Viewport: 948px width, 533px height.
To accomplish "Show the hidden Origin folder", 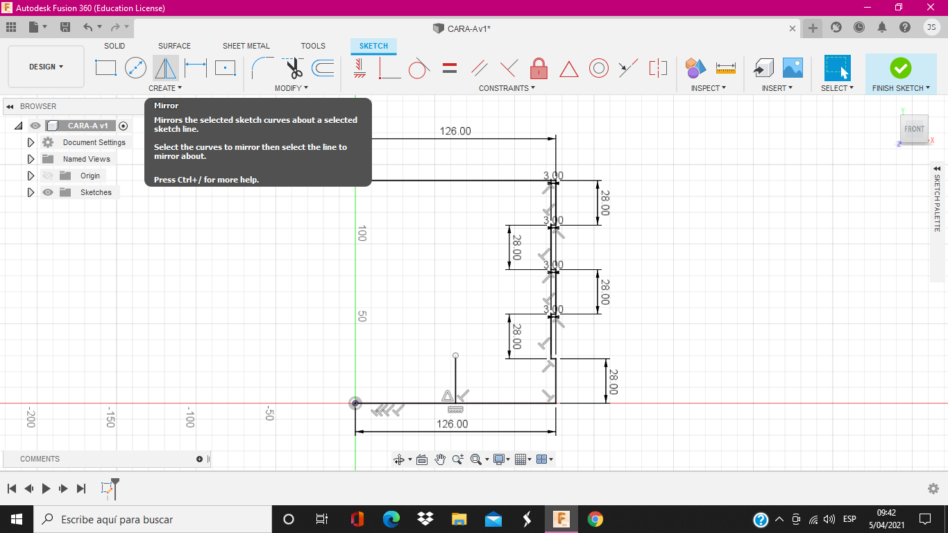I will tap(47, 176).
